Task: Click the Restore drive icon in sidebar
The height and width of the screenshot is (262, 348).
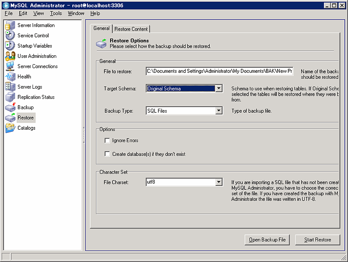Action: [x=10, y=118]
